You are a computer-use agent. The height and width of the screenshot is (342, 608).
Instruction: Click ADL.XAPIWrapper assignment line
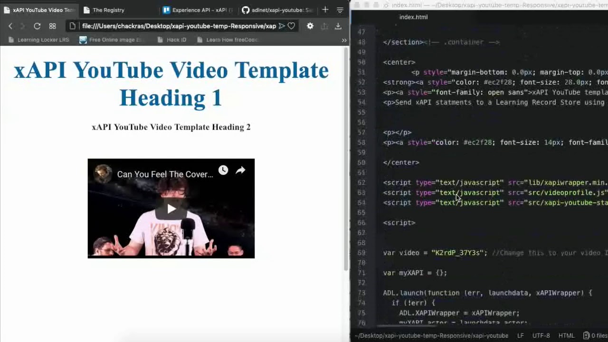[459, 313]
